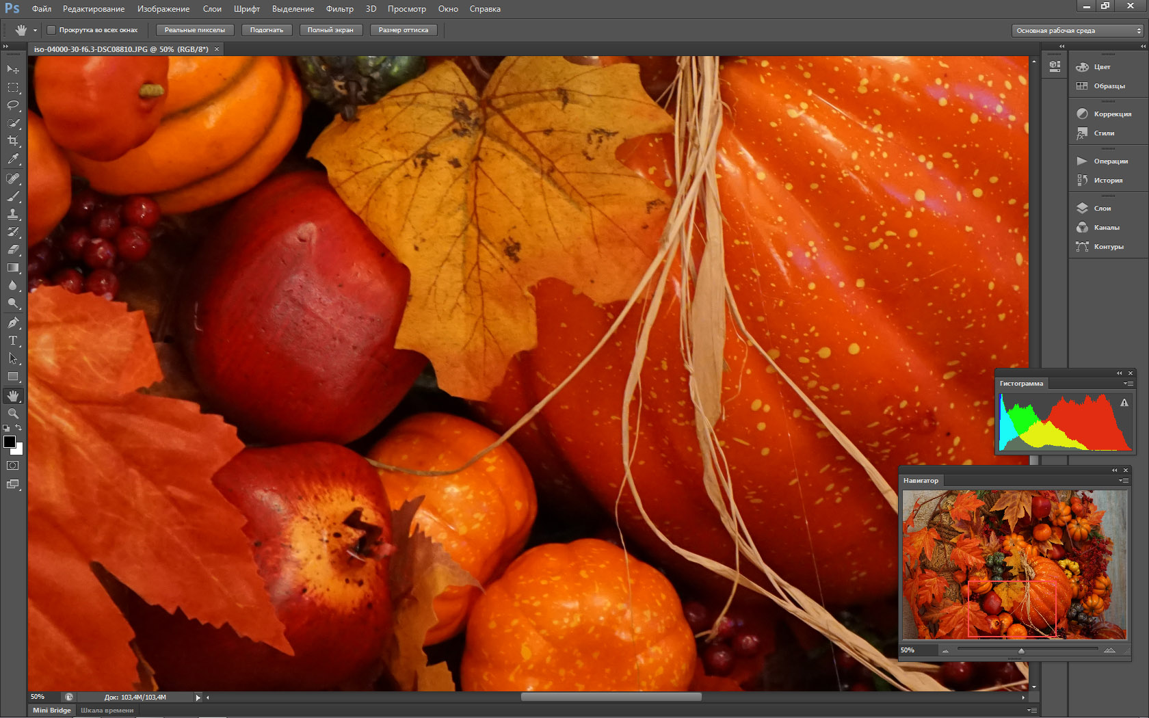The height and width of the screenshot is (718, 1149).
Task: Enable 'Прокрутка во всех окнах' checkbox
Action: [51, 30]
